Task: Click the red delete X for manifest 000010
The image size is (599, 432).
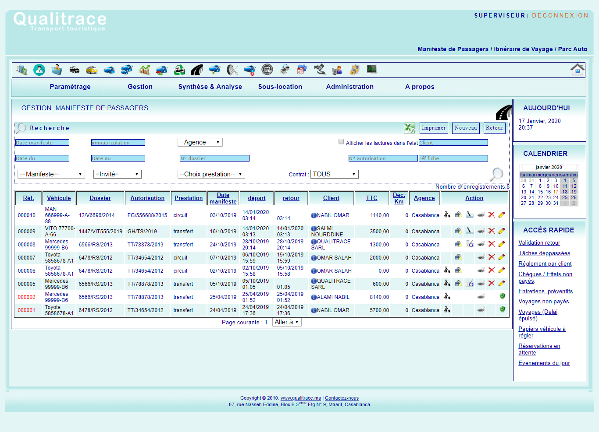Action: 491,215
